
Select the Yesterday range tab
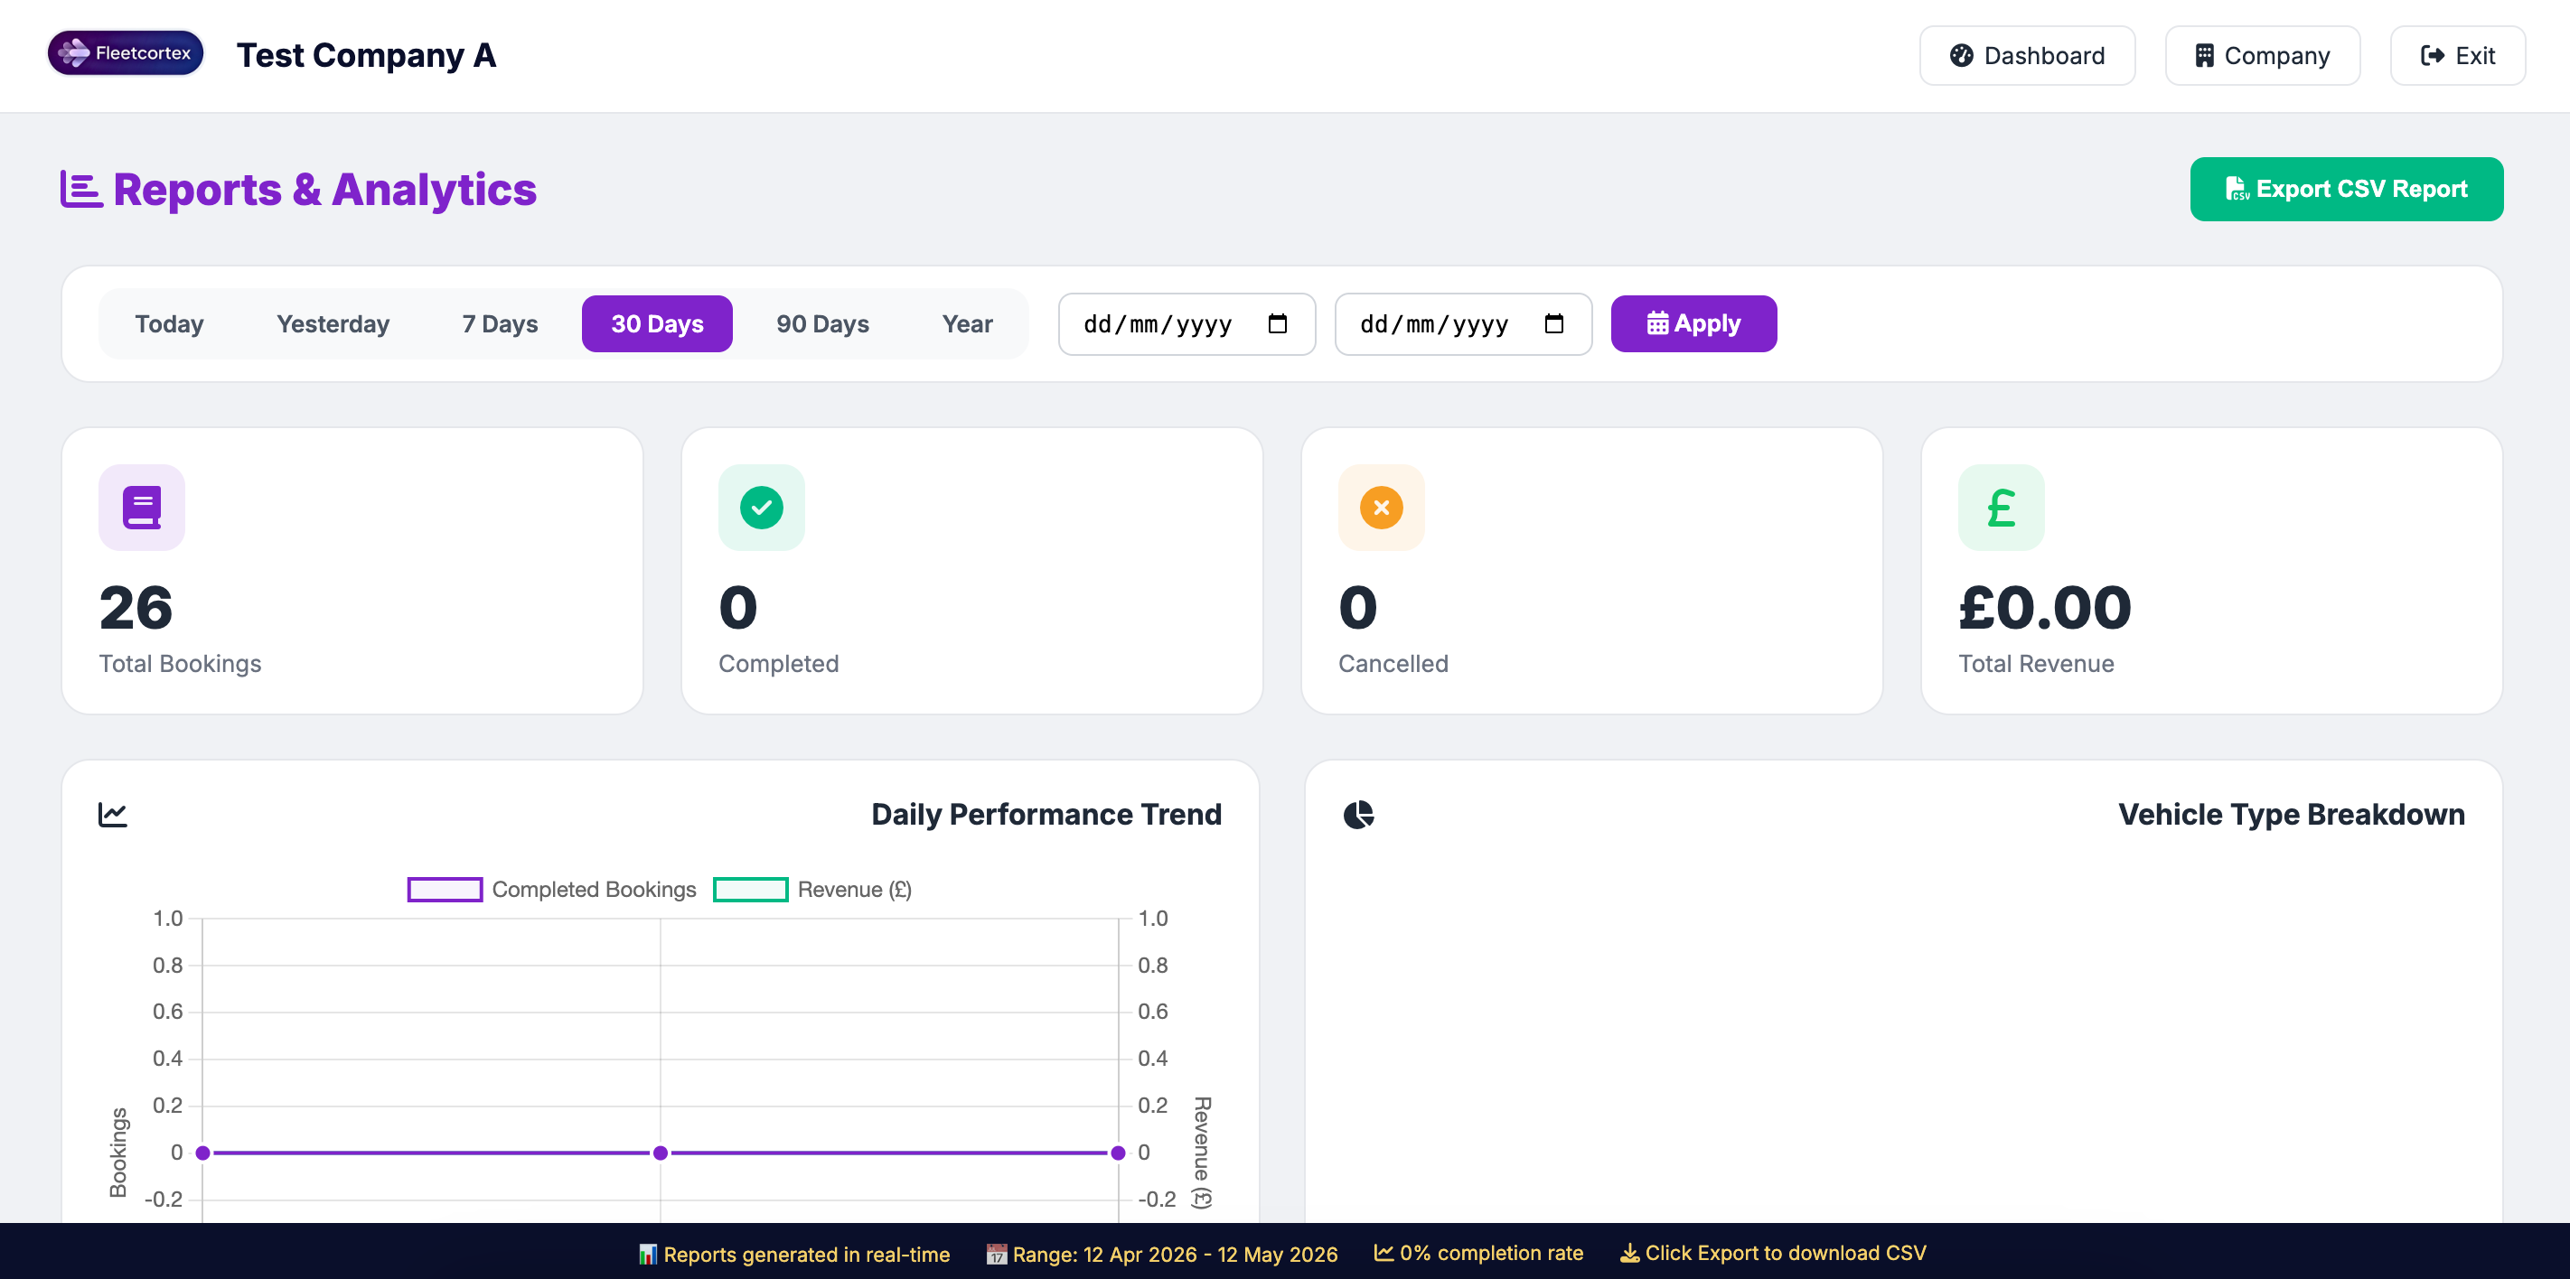pyautogui.click(x=333, y=324)
